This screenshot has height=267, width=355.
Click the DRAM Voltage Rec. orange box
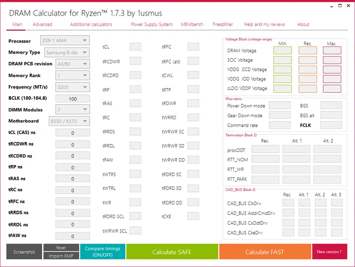click(x=308, y=50)
